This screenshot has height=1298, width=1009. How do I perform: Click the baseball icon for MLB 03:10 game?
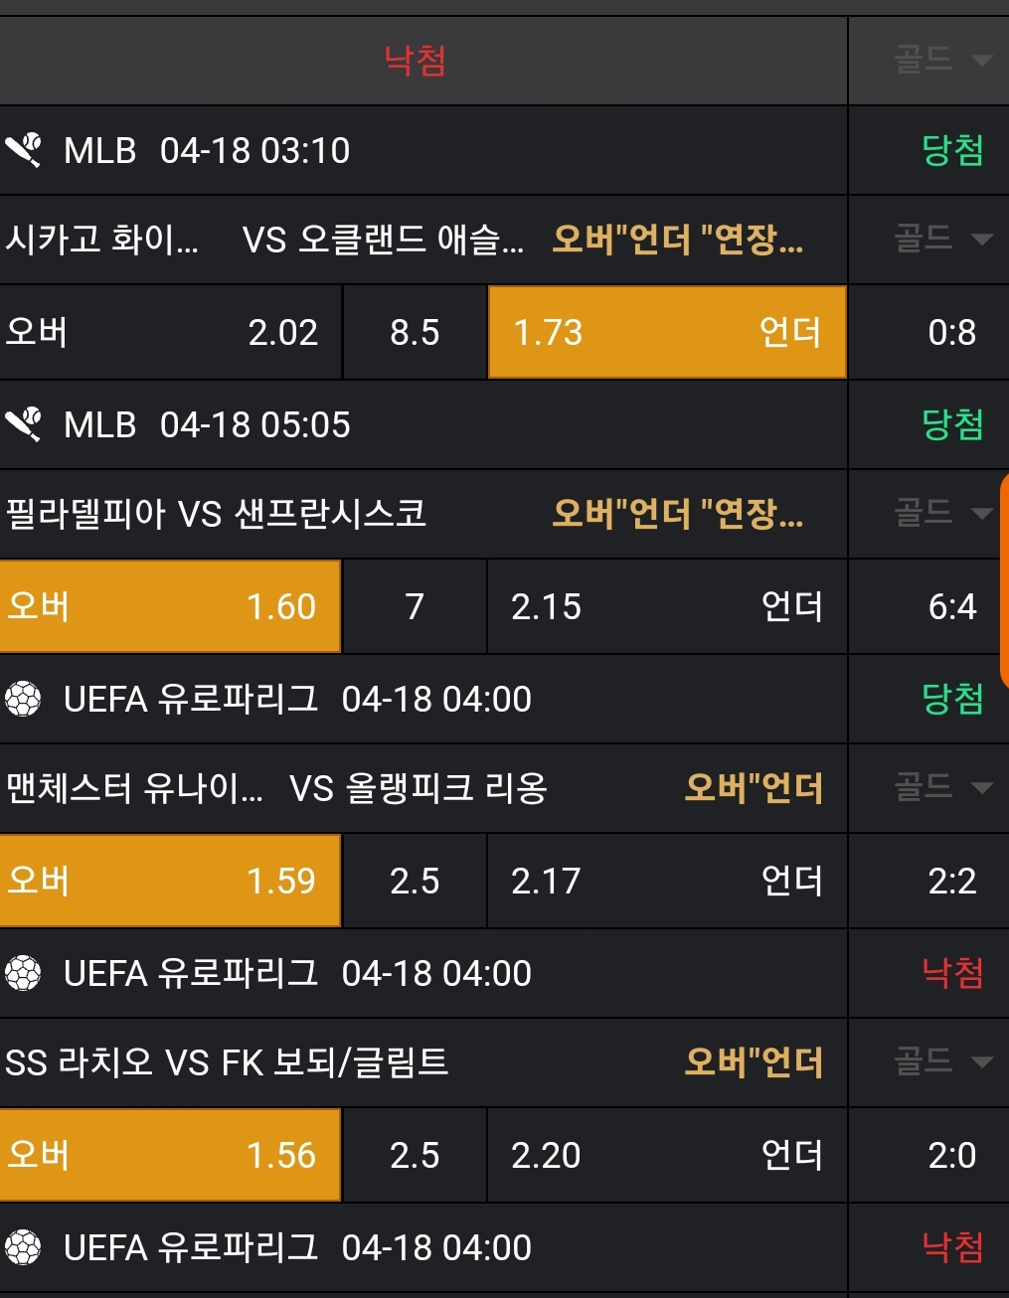click(x=24, y=150)
